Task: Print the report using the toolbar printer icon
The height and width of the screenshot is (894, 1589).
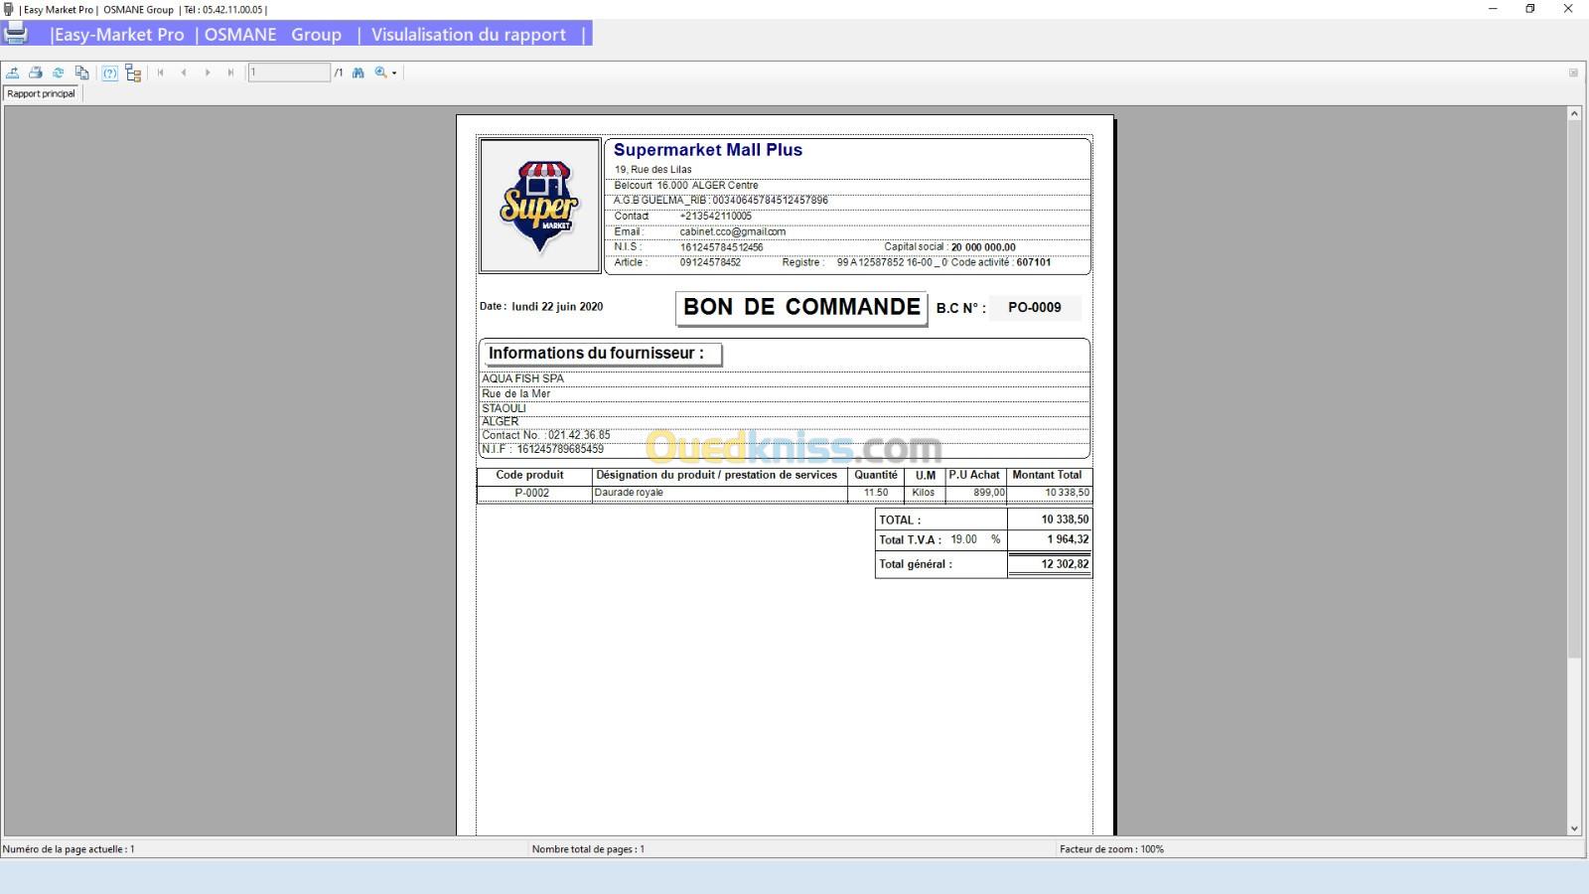Action: click(36, 73)
